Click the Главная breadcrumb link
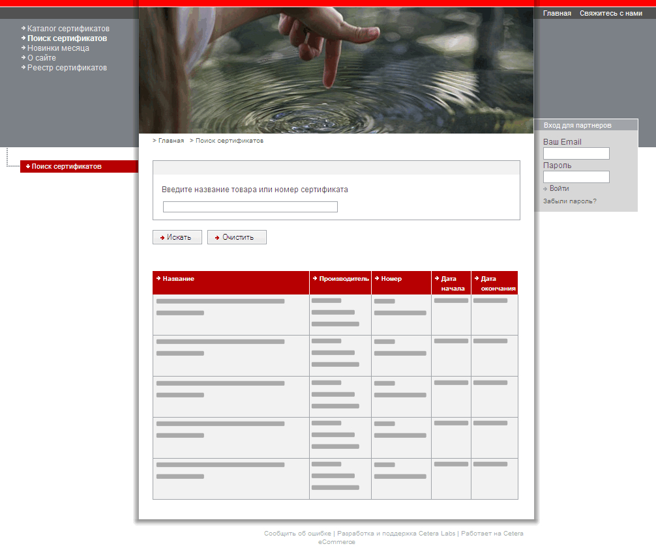This screenshot has width=656, height=559. tap(171, 141)
